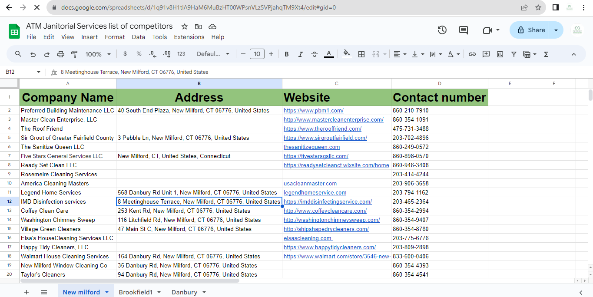This screenshot has height=297, width=593.
Task: Bookmark this page in Chrome
Action: [x=538, y=7]
